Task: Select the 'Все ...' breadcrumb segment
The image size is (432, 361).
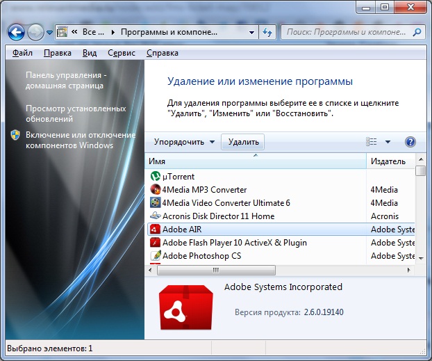Action: pos(93,32)
